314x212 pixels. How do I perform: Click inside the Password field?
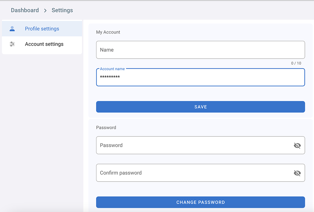[188, 145]
